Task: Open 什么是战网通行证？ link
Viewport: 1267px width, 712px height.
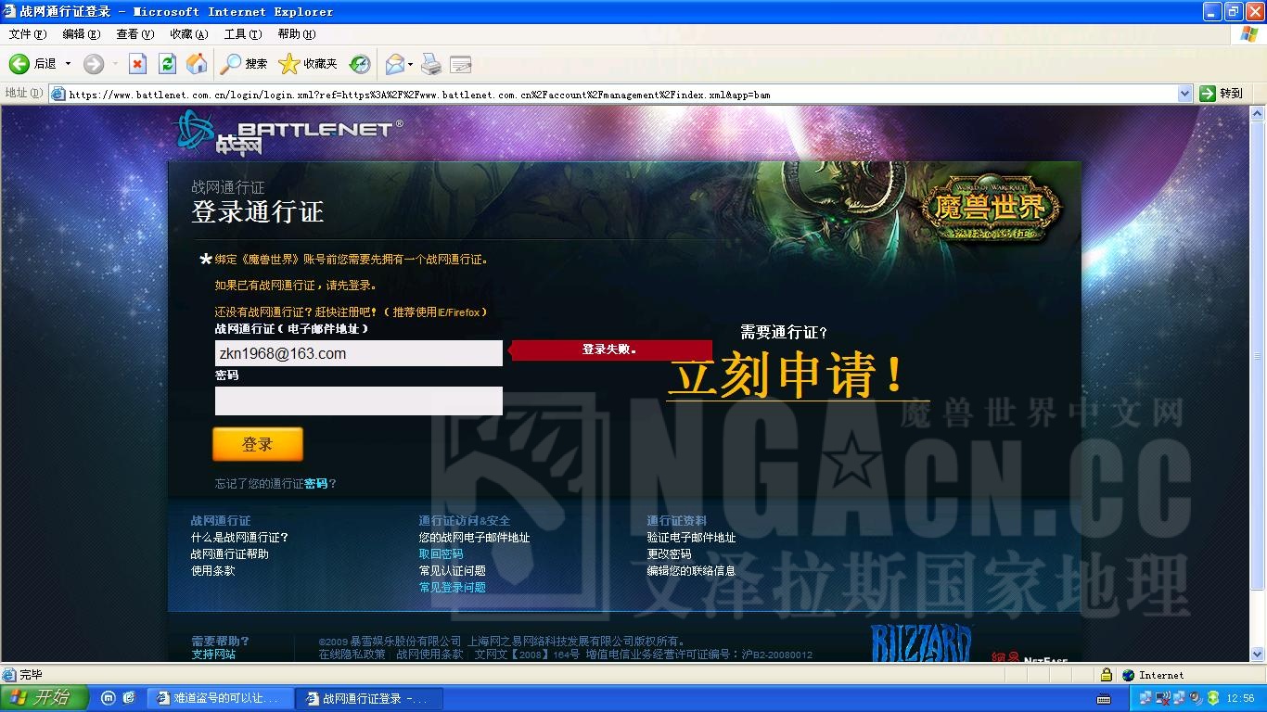Action: click(x=239, y=538)
